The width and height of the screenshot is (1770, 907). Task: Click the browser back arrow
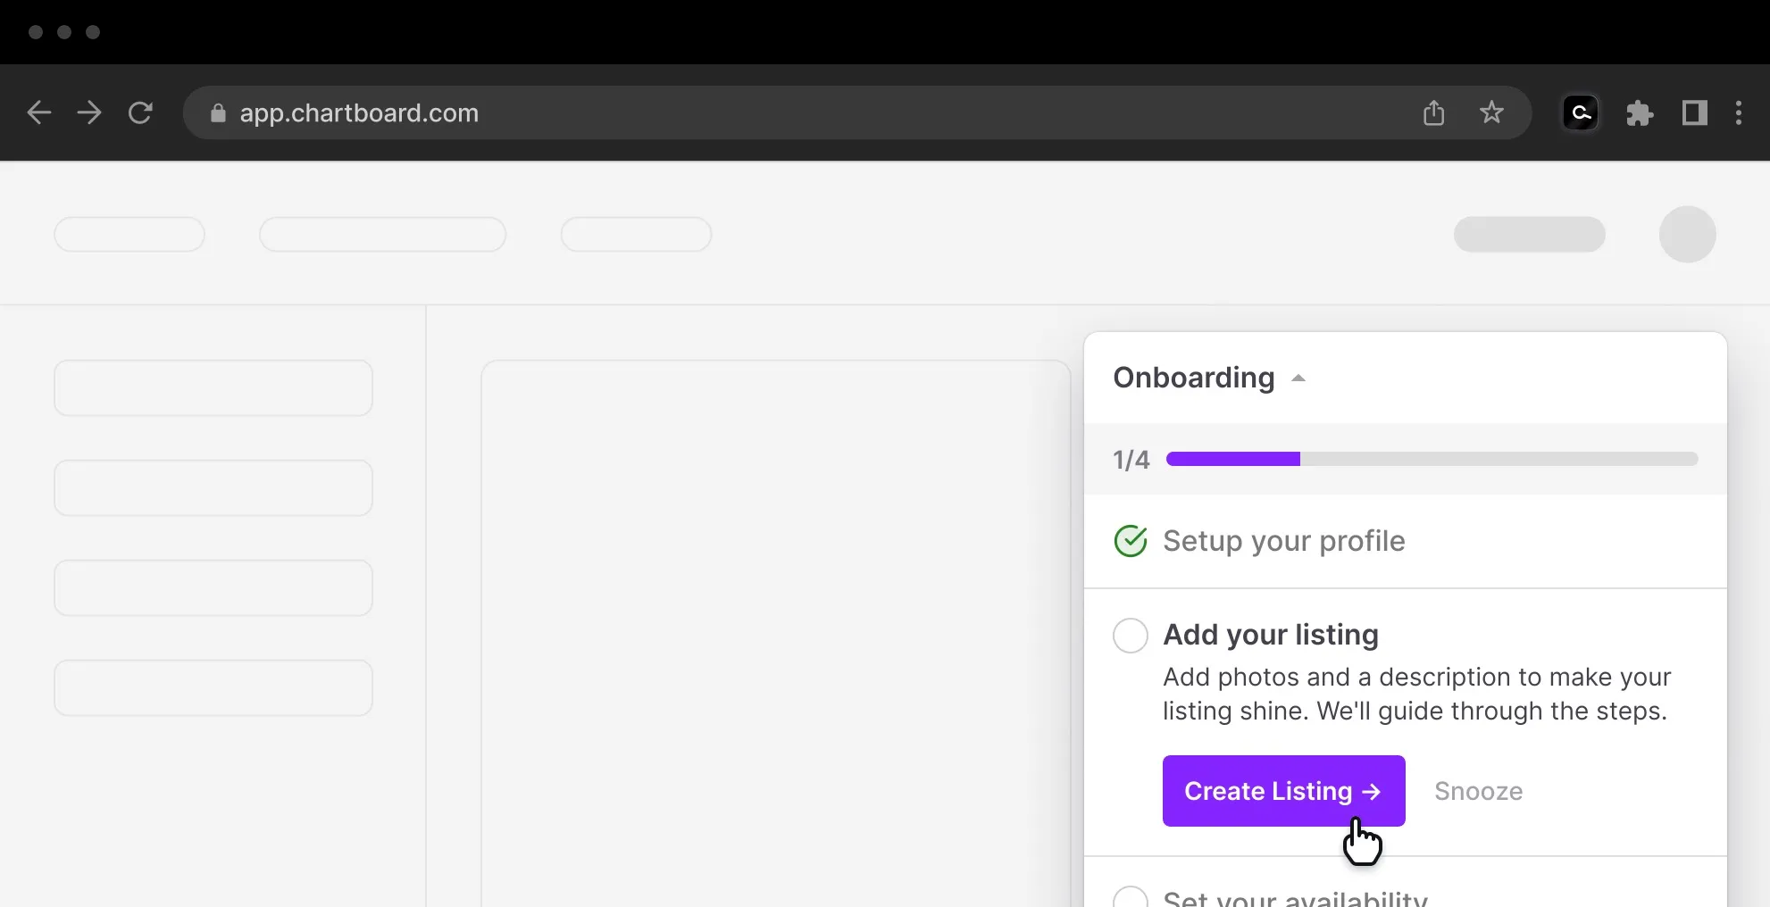click(39, 113)
